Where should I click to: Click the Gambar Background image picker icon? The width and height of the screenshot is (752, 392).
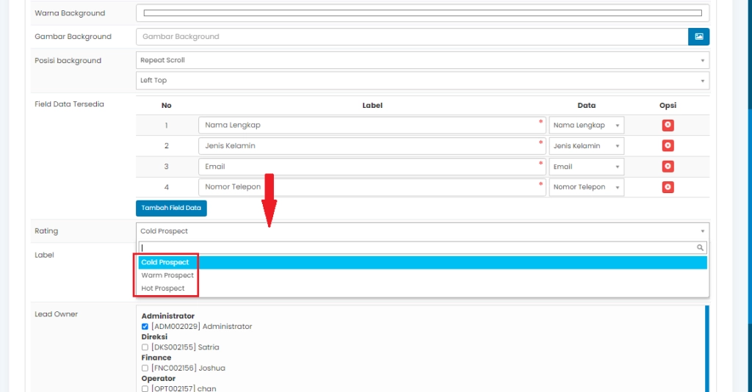click(x=699, y=37)
